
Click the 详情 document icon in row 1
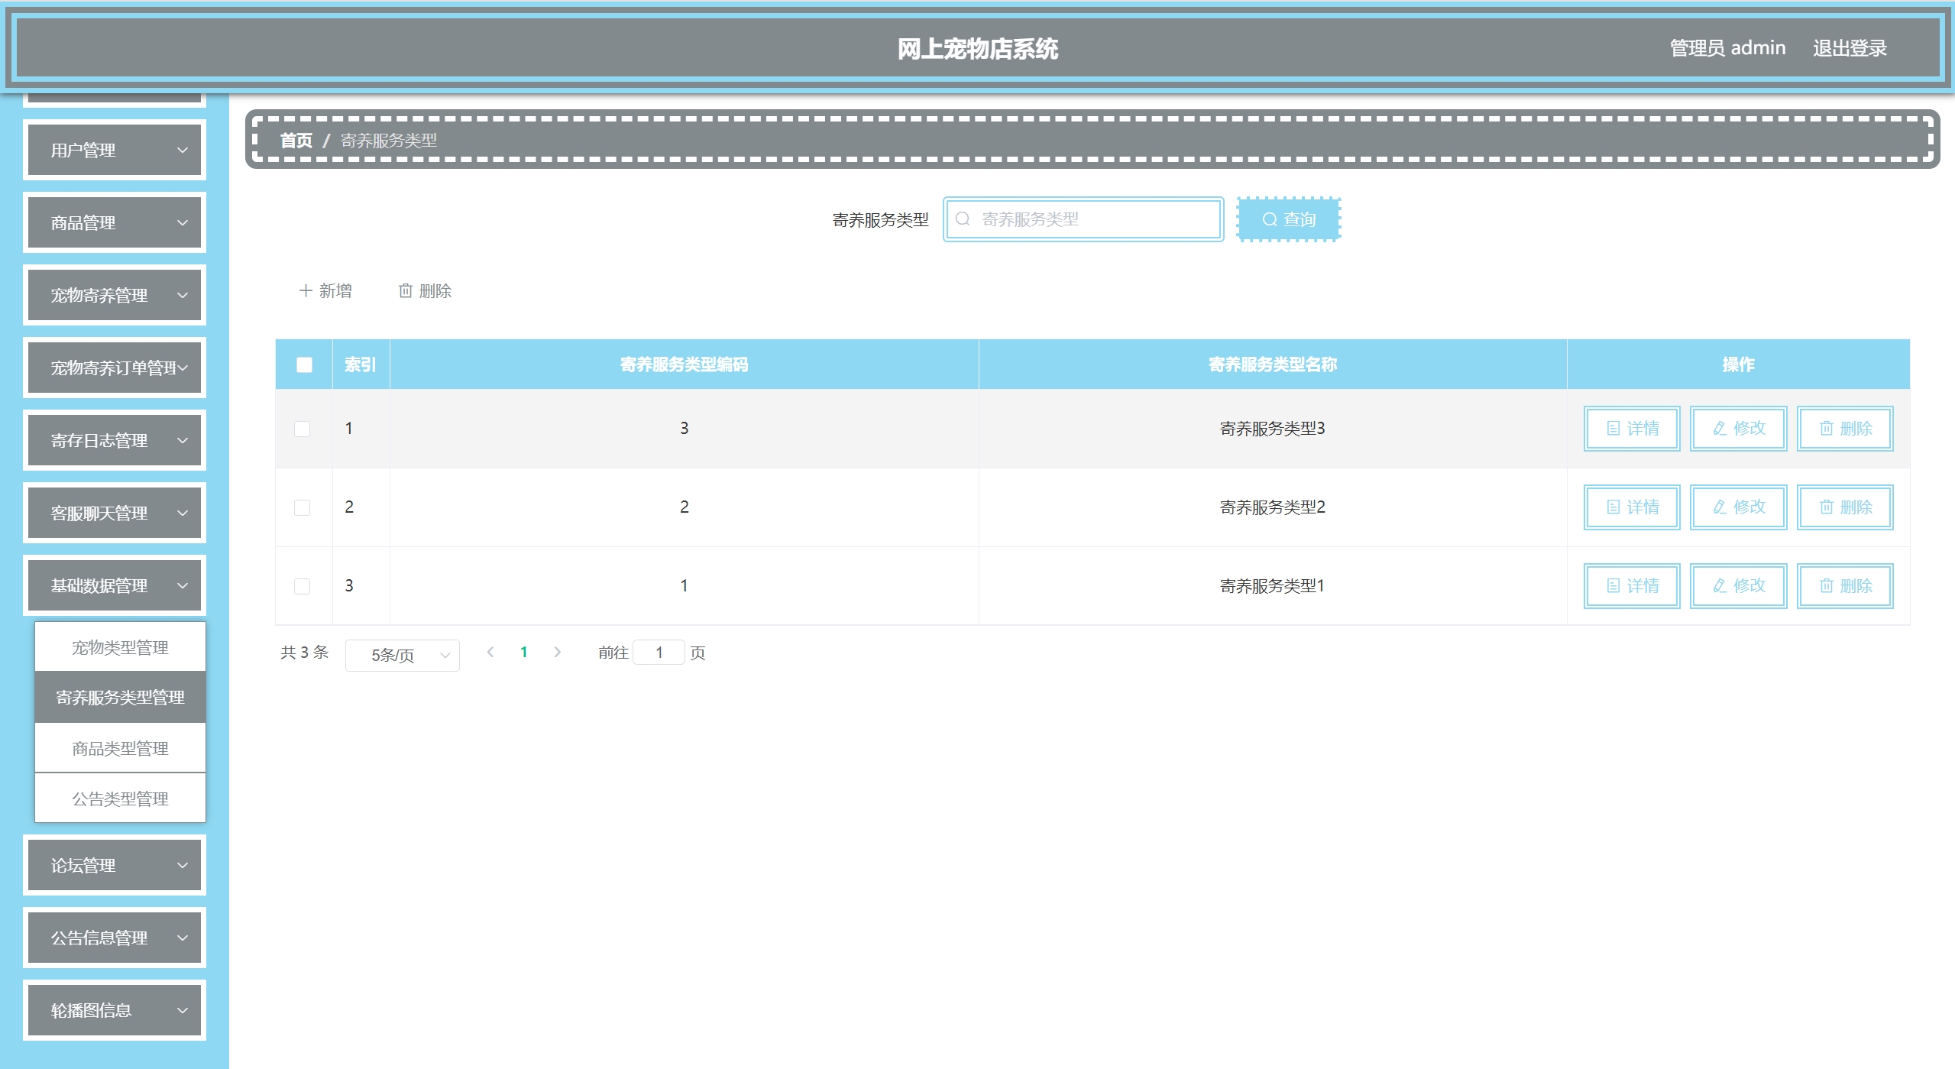pos(1614,429)
